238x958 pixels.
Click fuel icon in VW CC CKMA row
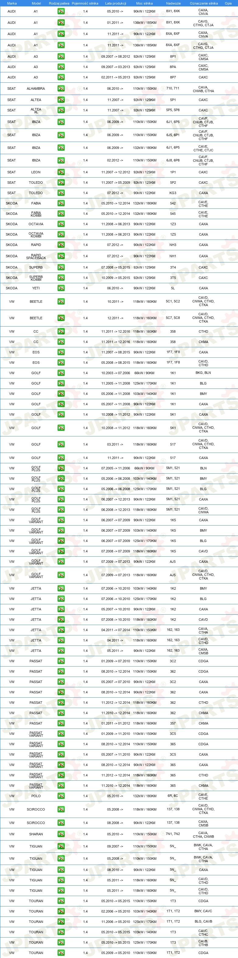click(61, 342)
